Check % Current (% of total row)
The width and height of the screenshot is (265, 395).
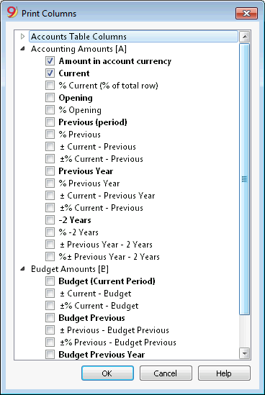tap(50, 86)
